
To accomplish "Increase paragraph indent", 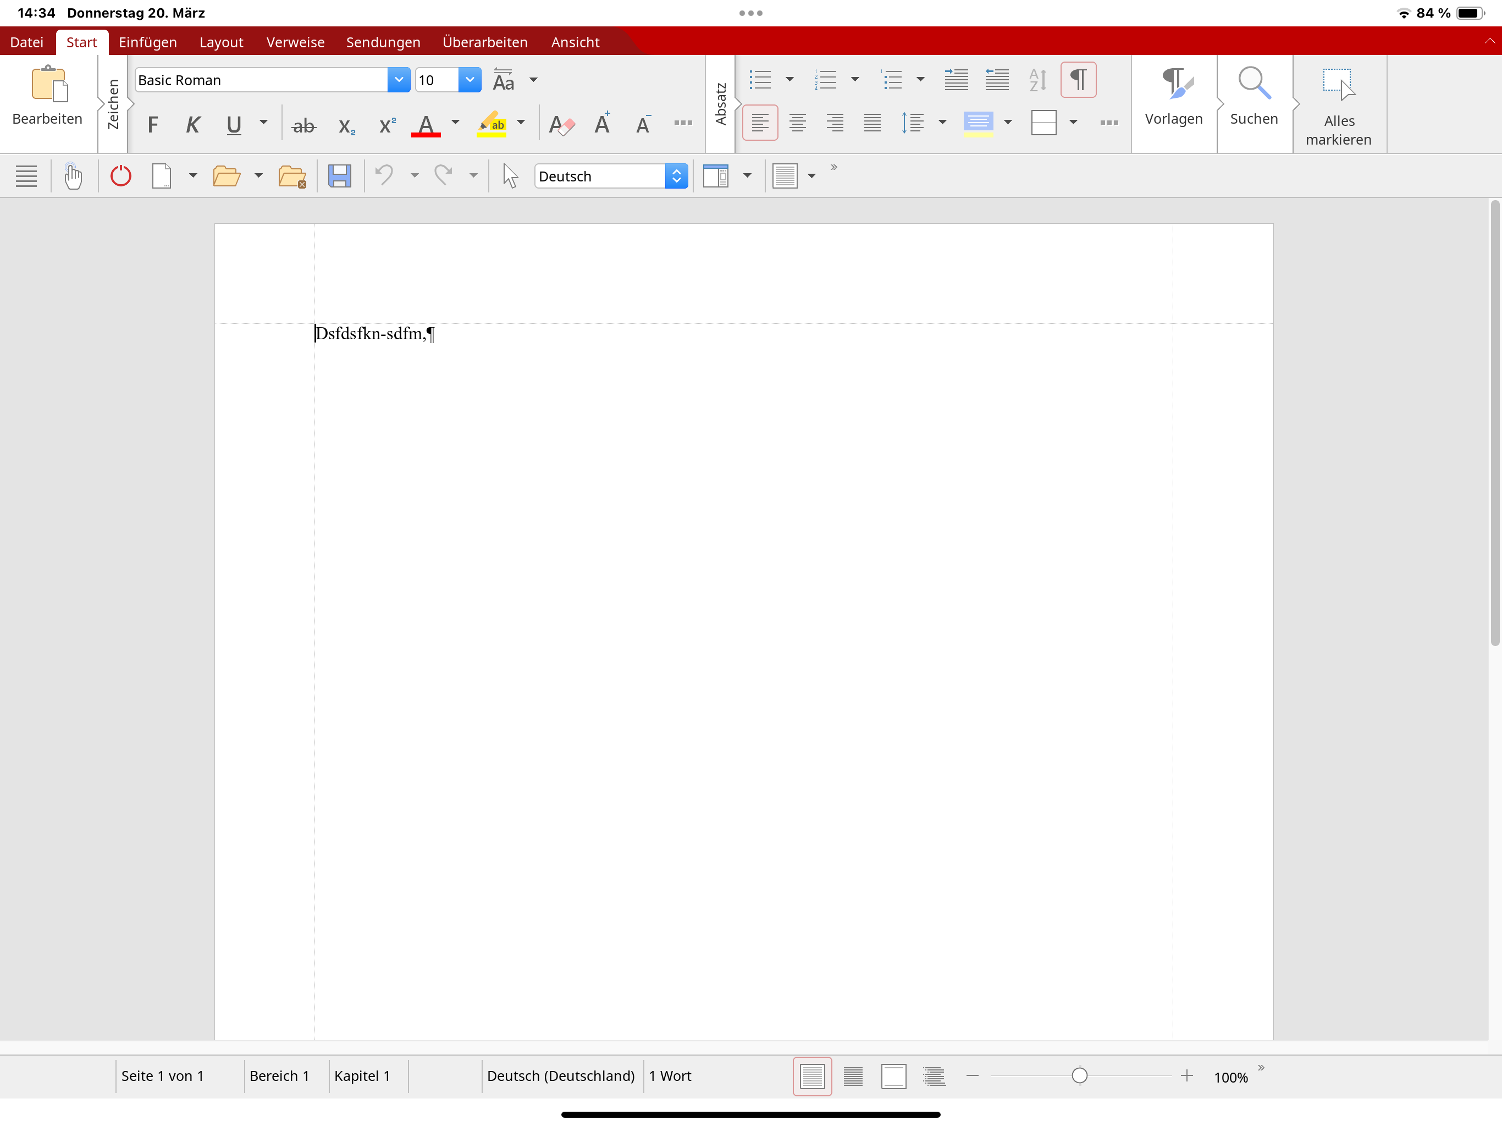I will click(956, 80).
